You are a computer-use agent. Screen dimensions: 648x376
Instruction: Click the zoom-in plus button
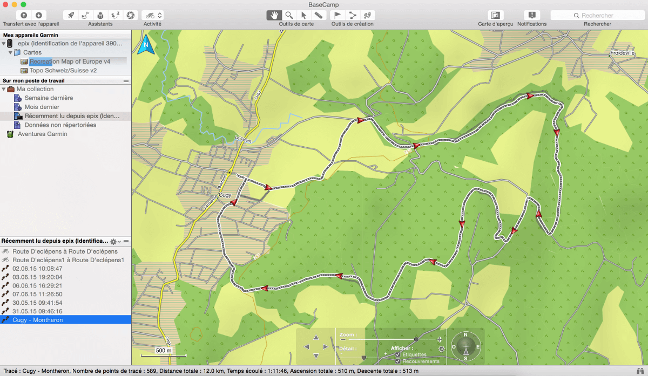pyautogui.click(x=440, y=339)
